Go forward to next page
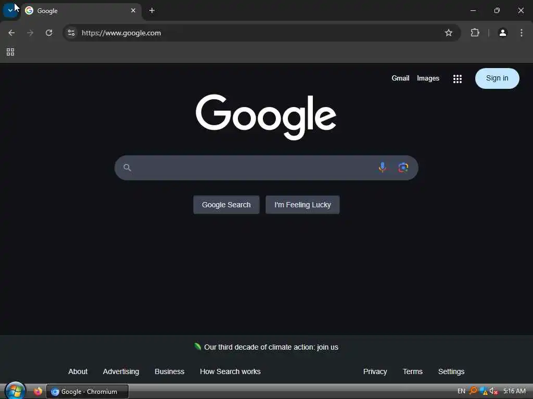533x399 pixels. 30,33
